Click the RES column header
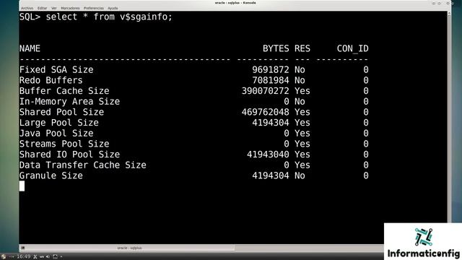The height and width of the screenshot is (260, 462). coord(302,48)
